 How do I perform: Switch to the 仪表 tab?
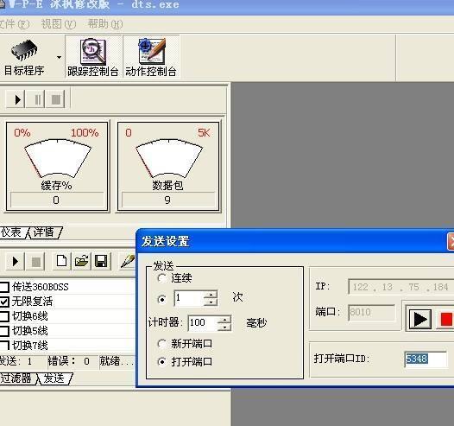pyautogui.click(x=12, y=232)
